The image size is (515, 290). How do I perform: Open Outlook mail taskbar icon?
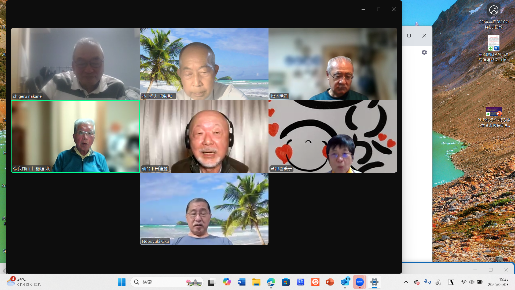(x=345, y=282)
